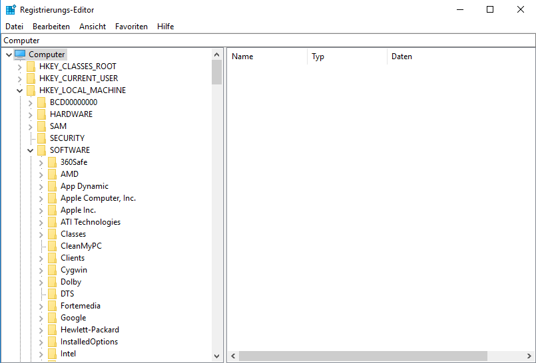Expand the Classes key chevron
Image resolution: width=536 pixels, height=363 pixels.
coord(41,234)
